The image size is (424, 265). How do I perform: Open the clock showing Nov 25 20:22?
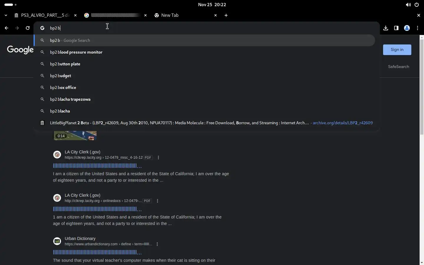tap(212, 5)
